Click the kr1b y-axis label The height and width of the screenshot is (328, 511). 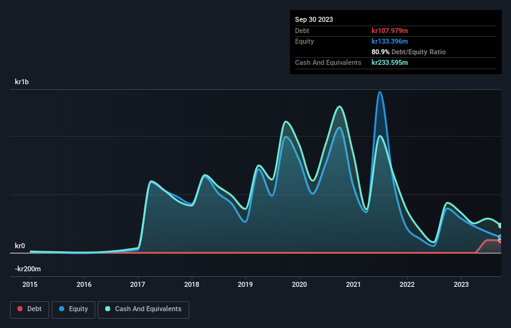click(x=22, y=82)
